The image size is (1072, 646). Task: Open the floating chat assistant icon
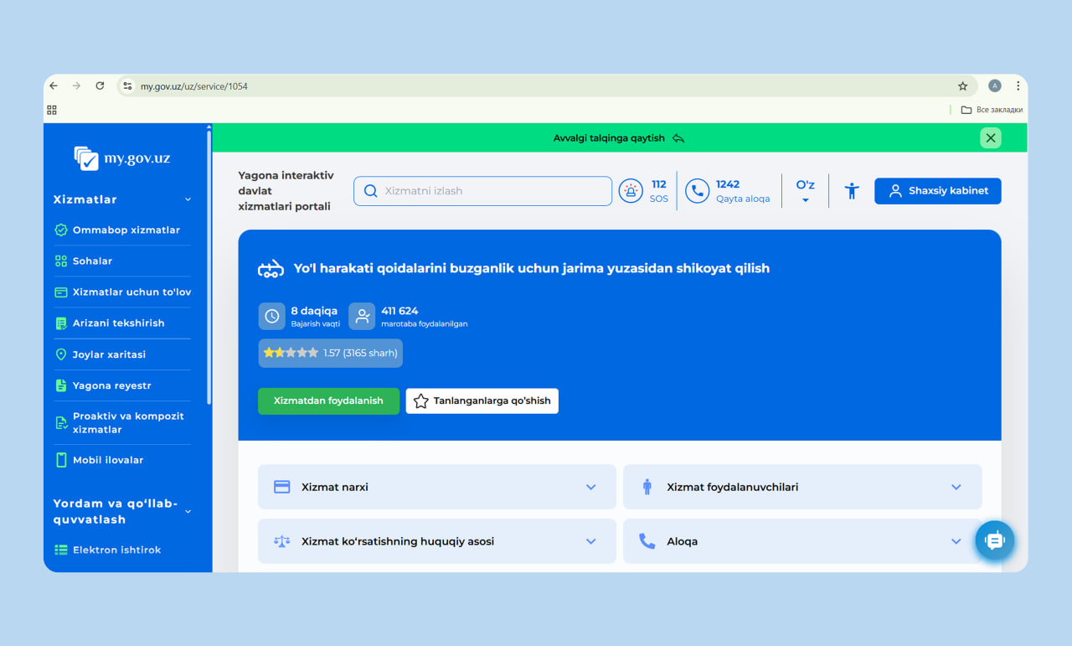point(994,540)
